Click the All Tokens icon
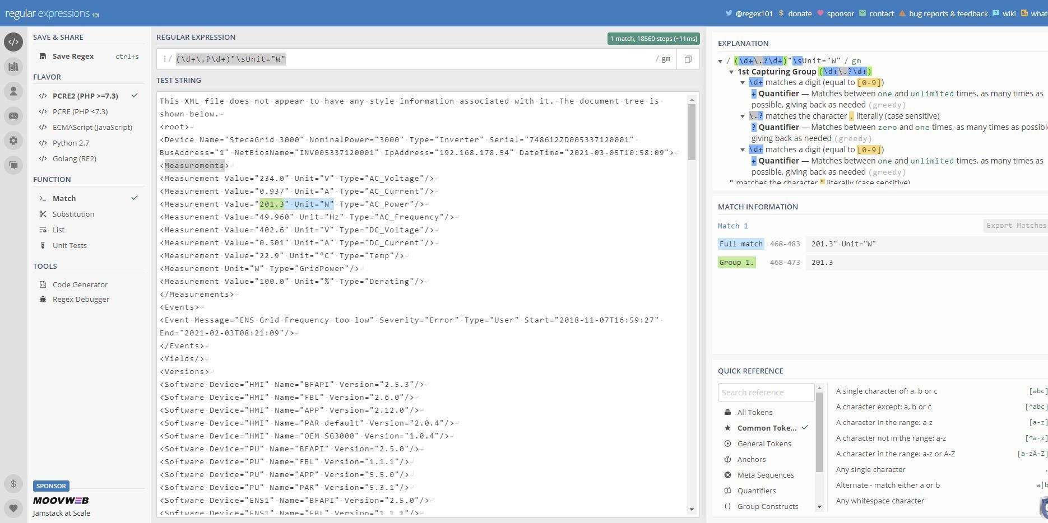Screen dimensions: 1048x523 (x=727, y=412)
